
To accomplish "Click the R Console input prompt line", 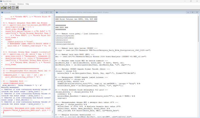I will pyautogui.click(x=26, y=112).
